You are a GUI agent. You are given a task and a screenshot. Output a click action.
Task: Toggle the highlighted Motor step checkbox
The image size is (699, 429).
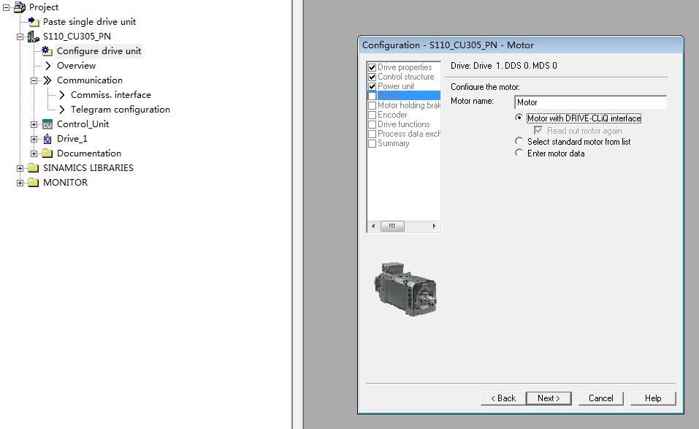click(373, 96)
